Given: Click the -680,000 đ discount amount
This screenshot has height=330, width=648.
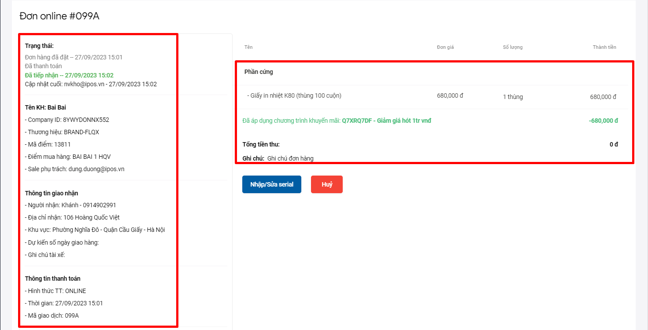Looking at the screenshot, I should pyautogui.click(x=603, y=121).
